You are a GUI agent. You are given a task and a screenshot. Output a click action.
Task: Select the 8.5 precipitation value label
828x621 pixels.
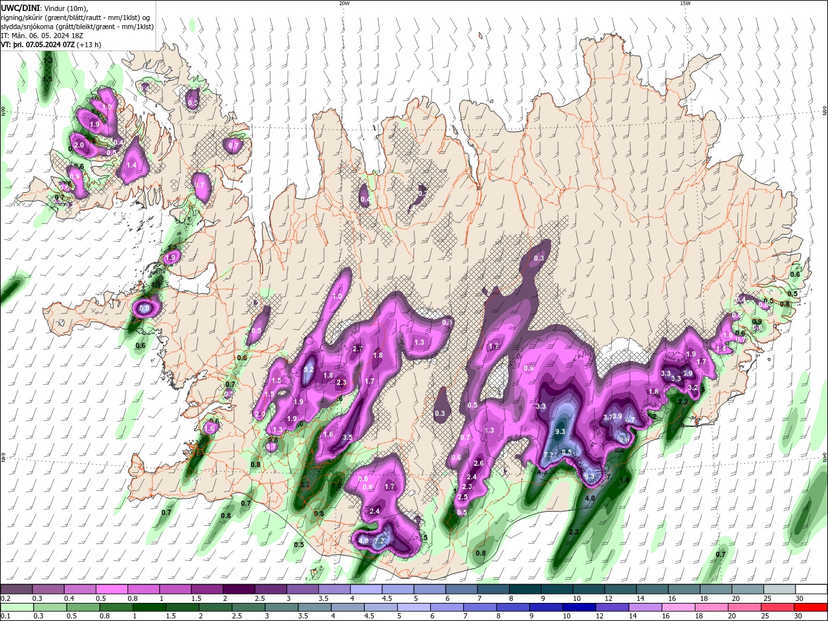pyautogui.click(x=567, y=452)
